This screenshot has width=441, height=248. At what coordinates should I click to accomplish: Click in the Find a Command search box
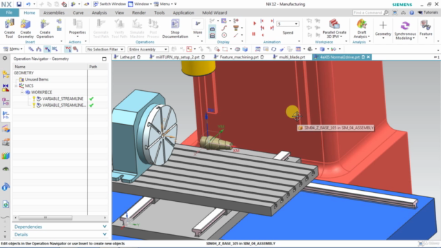[x=371, y=12]
